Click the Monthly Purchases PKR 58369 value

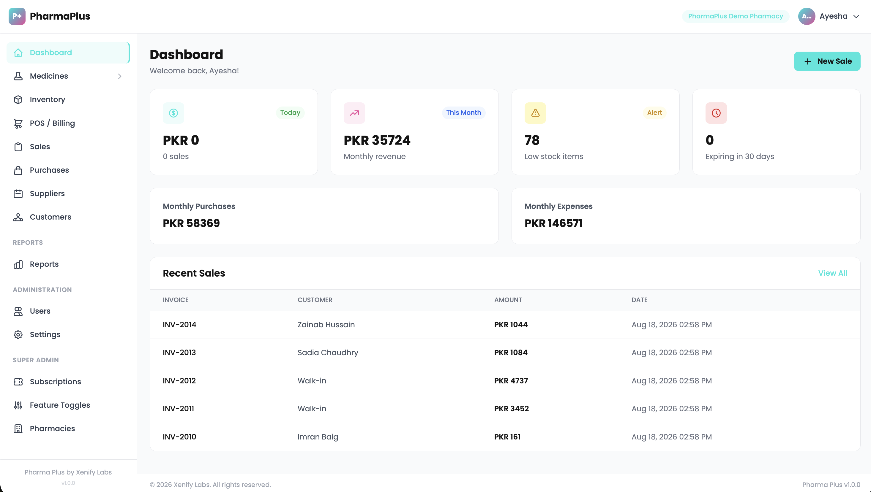click(x=191, y=223)
